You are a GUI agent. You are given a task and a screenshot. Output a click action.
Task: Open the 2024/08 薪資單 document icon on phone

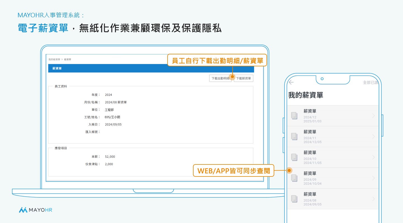[x=294, y=199]
